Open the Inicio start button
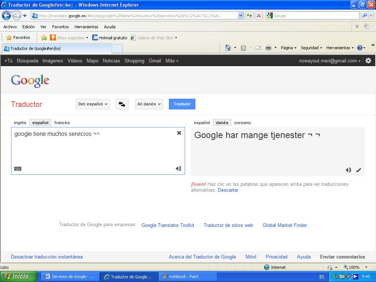 [18, 276]
